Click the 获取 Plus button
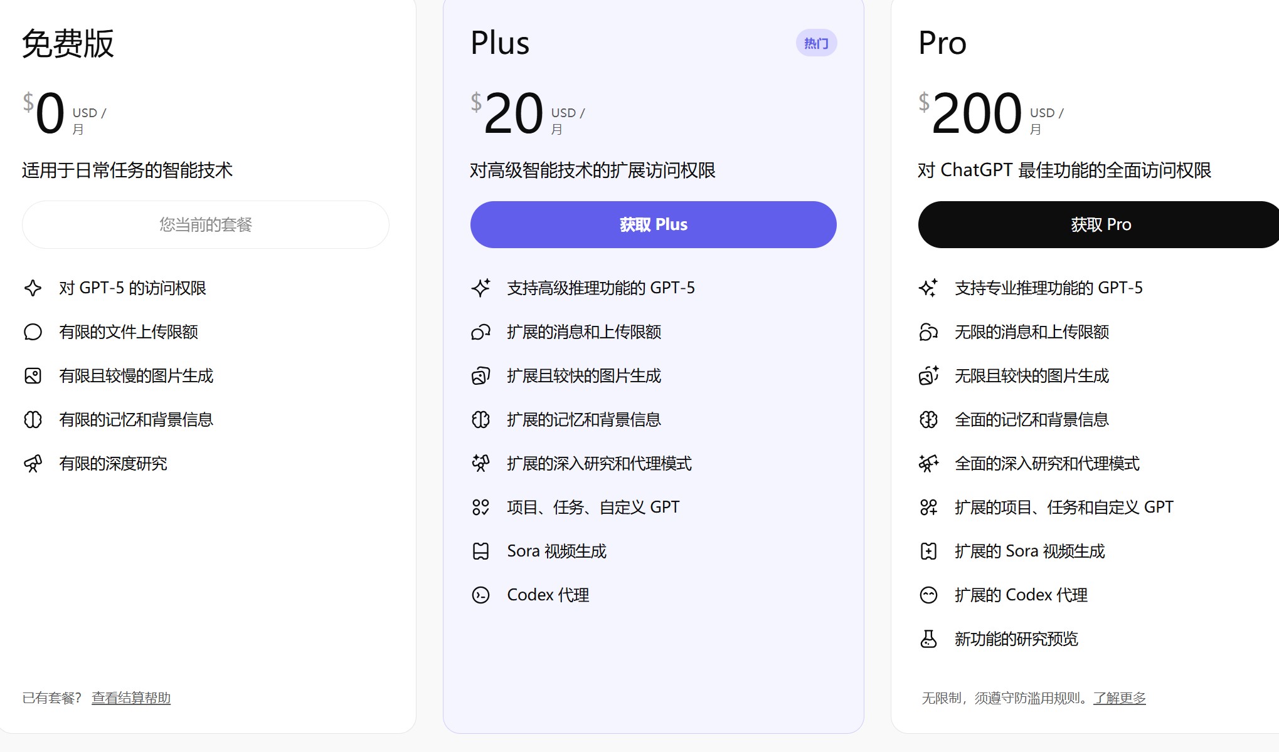1279x752 pixels. (653, 224)
